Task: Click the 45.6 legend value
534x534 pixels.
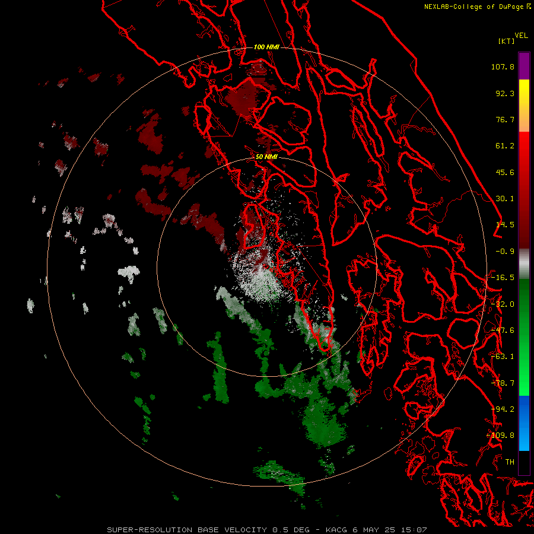Action: pyautogui.click(x=505, y=172)
